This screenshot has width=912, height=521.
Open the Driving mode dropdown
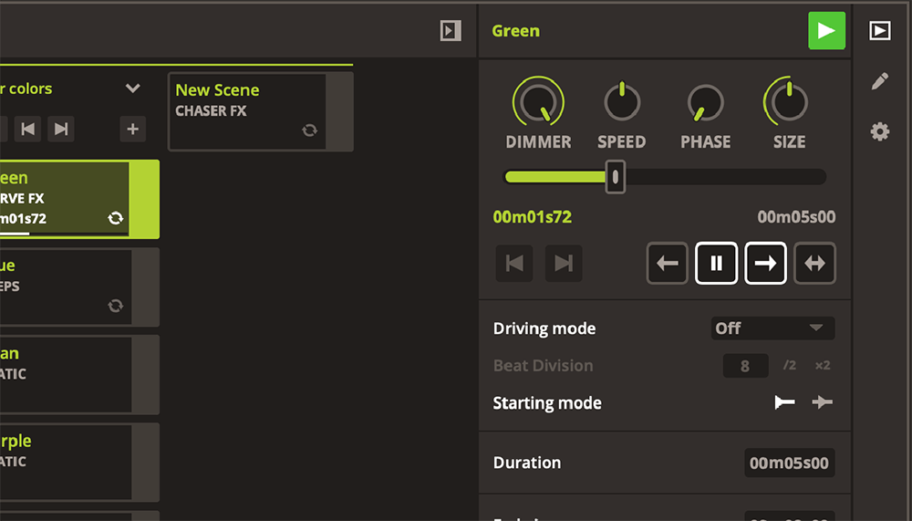point(772,328)
